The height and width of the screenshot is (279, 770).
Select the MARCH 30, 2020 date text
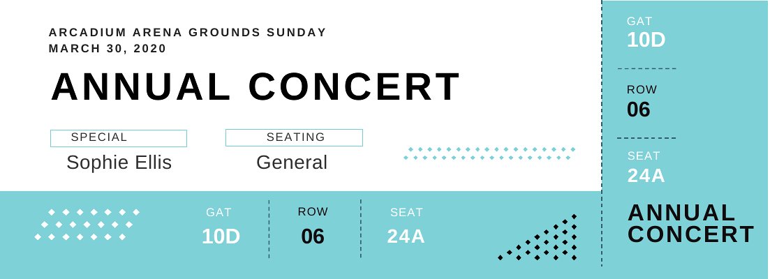[x=108, y=49]
